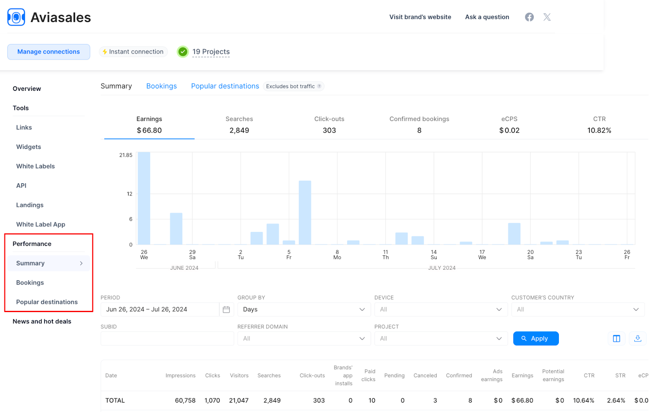Click the bot traffic help question icon
Viewport: 659px width, 412px height.
(x=319, y=86)
